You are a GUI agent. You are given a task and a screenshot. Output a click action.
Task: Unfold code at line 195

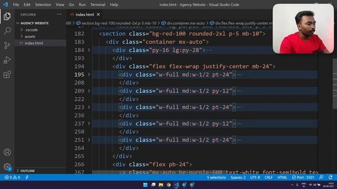pyautogui.click(x=89, y=75)
